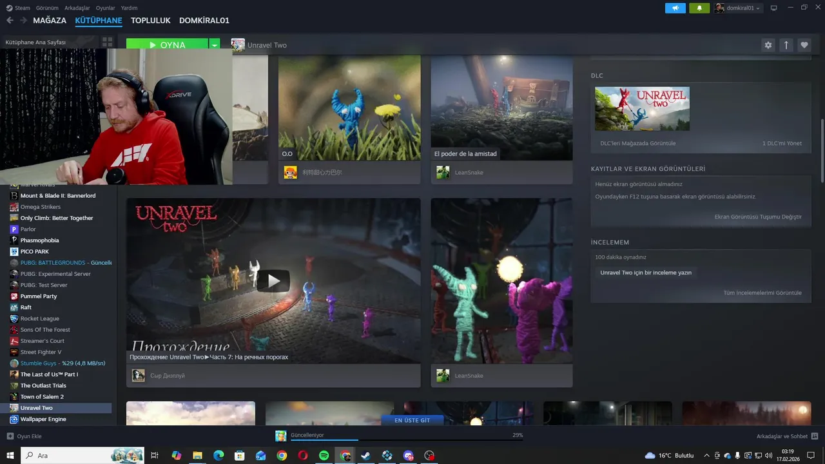This screenshot has width=825, height=464.
Task: Click the Parlor game icon
Action: 14,229
